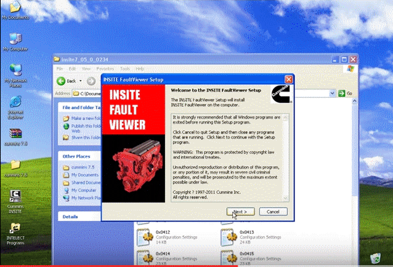Go to cummins 7.5 in Other Places
The height and width of the screenshot is (267, 393).
click(x=79, y=167)
